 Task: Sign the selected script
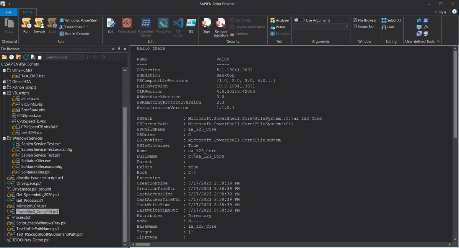point(207,26)
